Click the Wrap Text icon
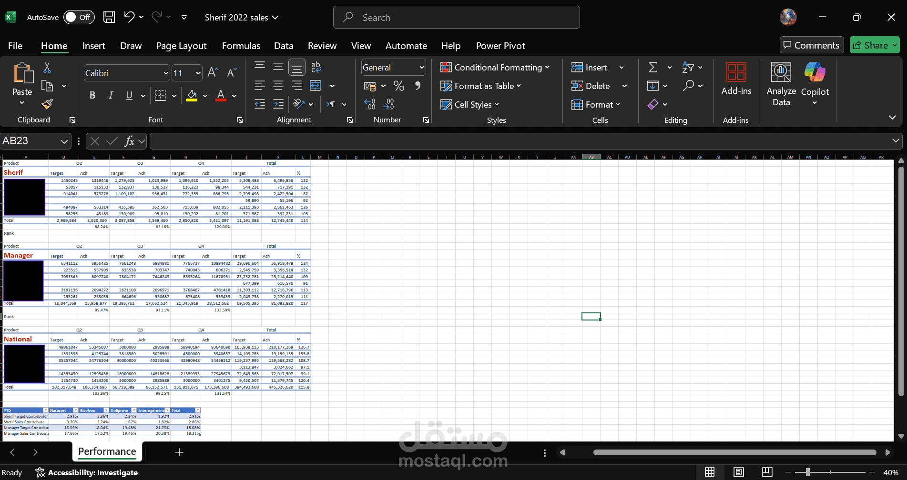 (x=316, y=67)
